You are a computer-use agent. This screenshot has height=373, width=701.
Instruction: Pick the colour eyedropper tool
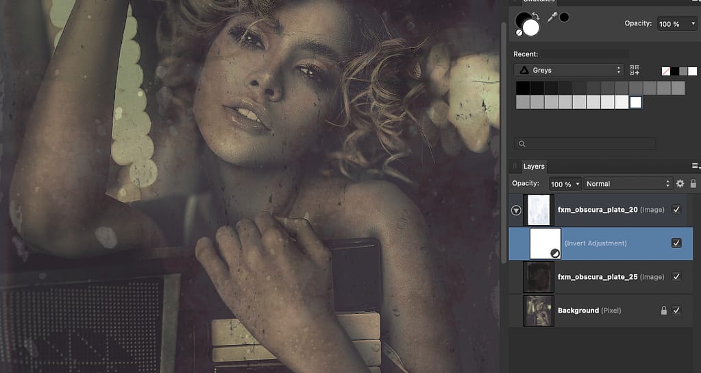pos(553,17)
